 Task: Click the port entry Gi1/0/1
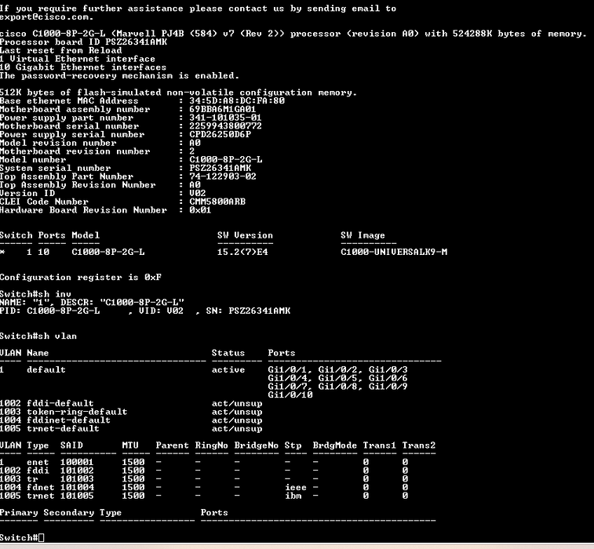290,369
